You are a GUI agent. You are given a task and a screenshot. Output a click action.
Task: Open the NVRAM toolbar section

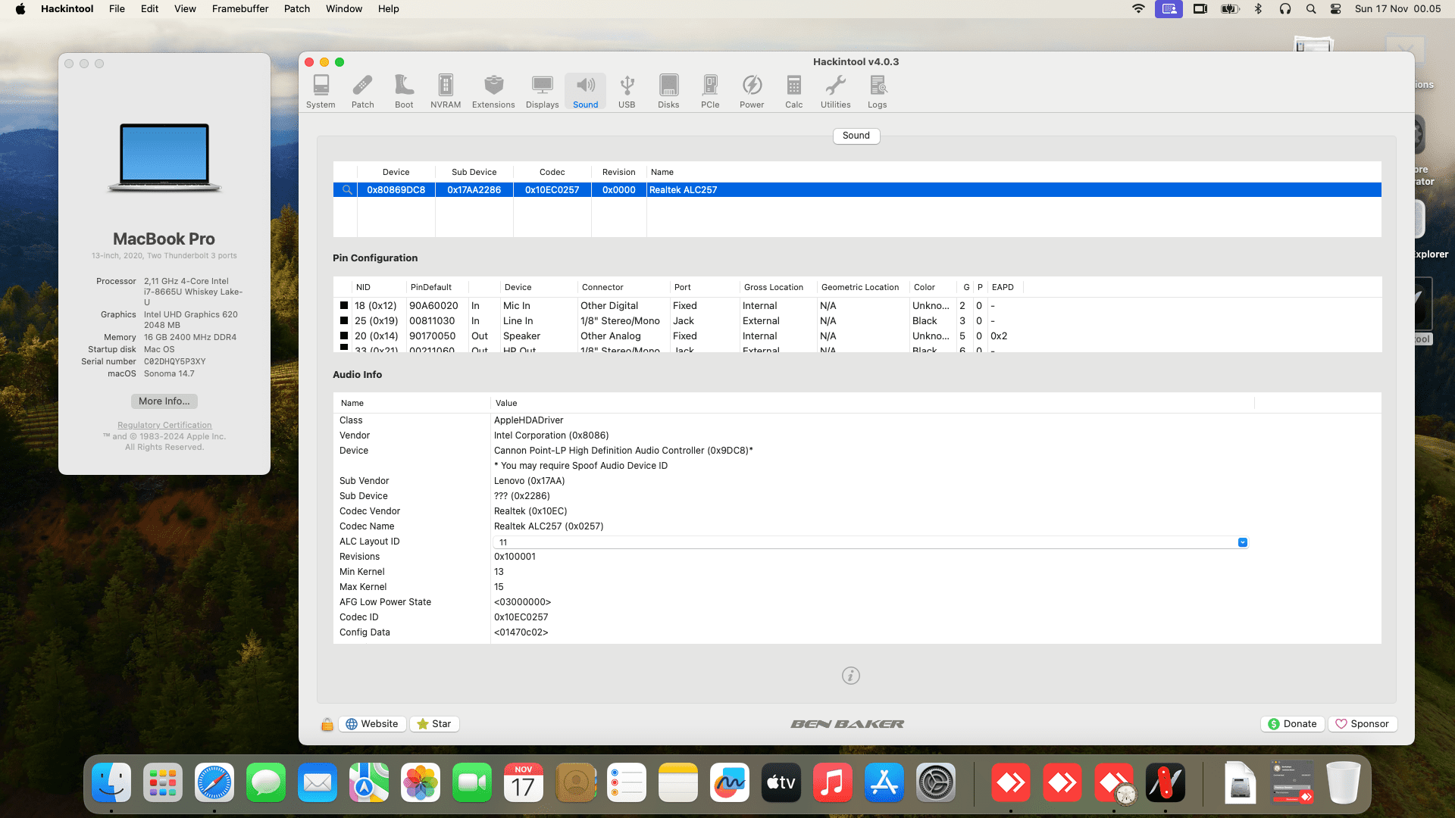(x=446, y=91)
